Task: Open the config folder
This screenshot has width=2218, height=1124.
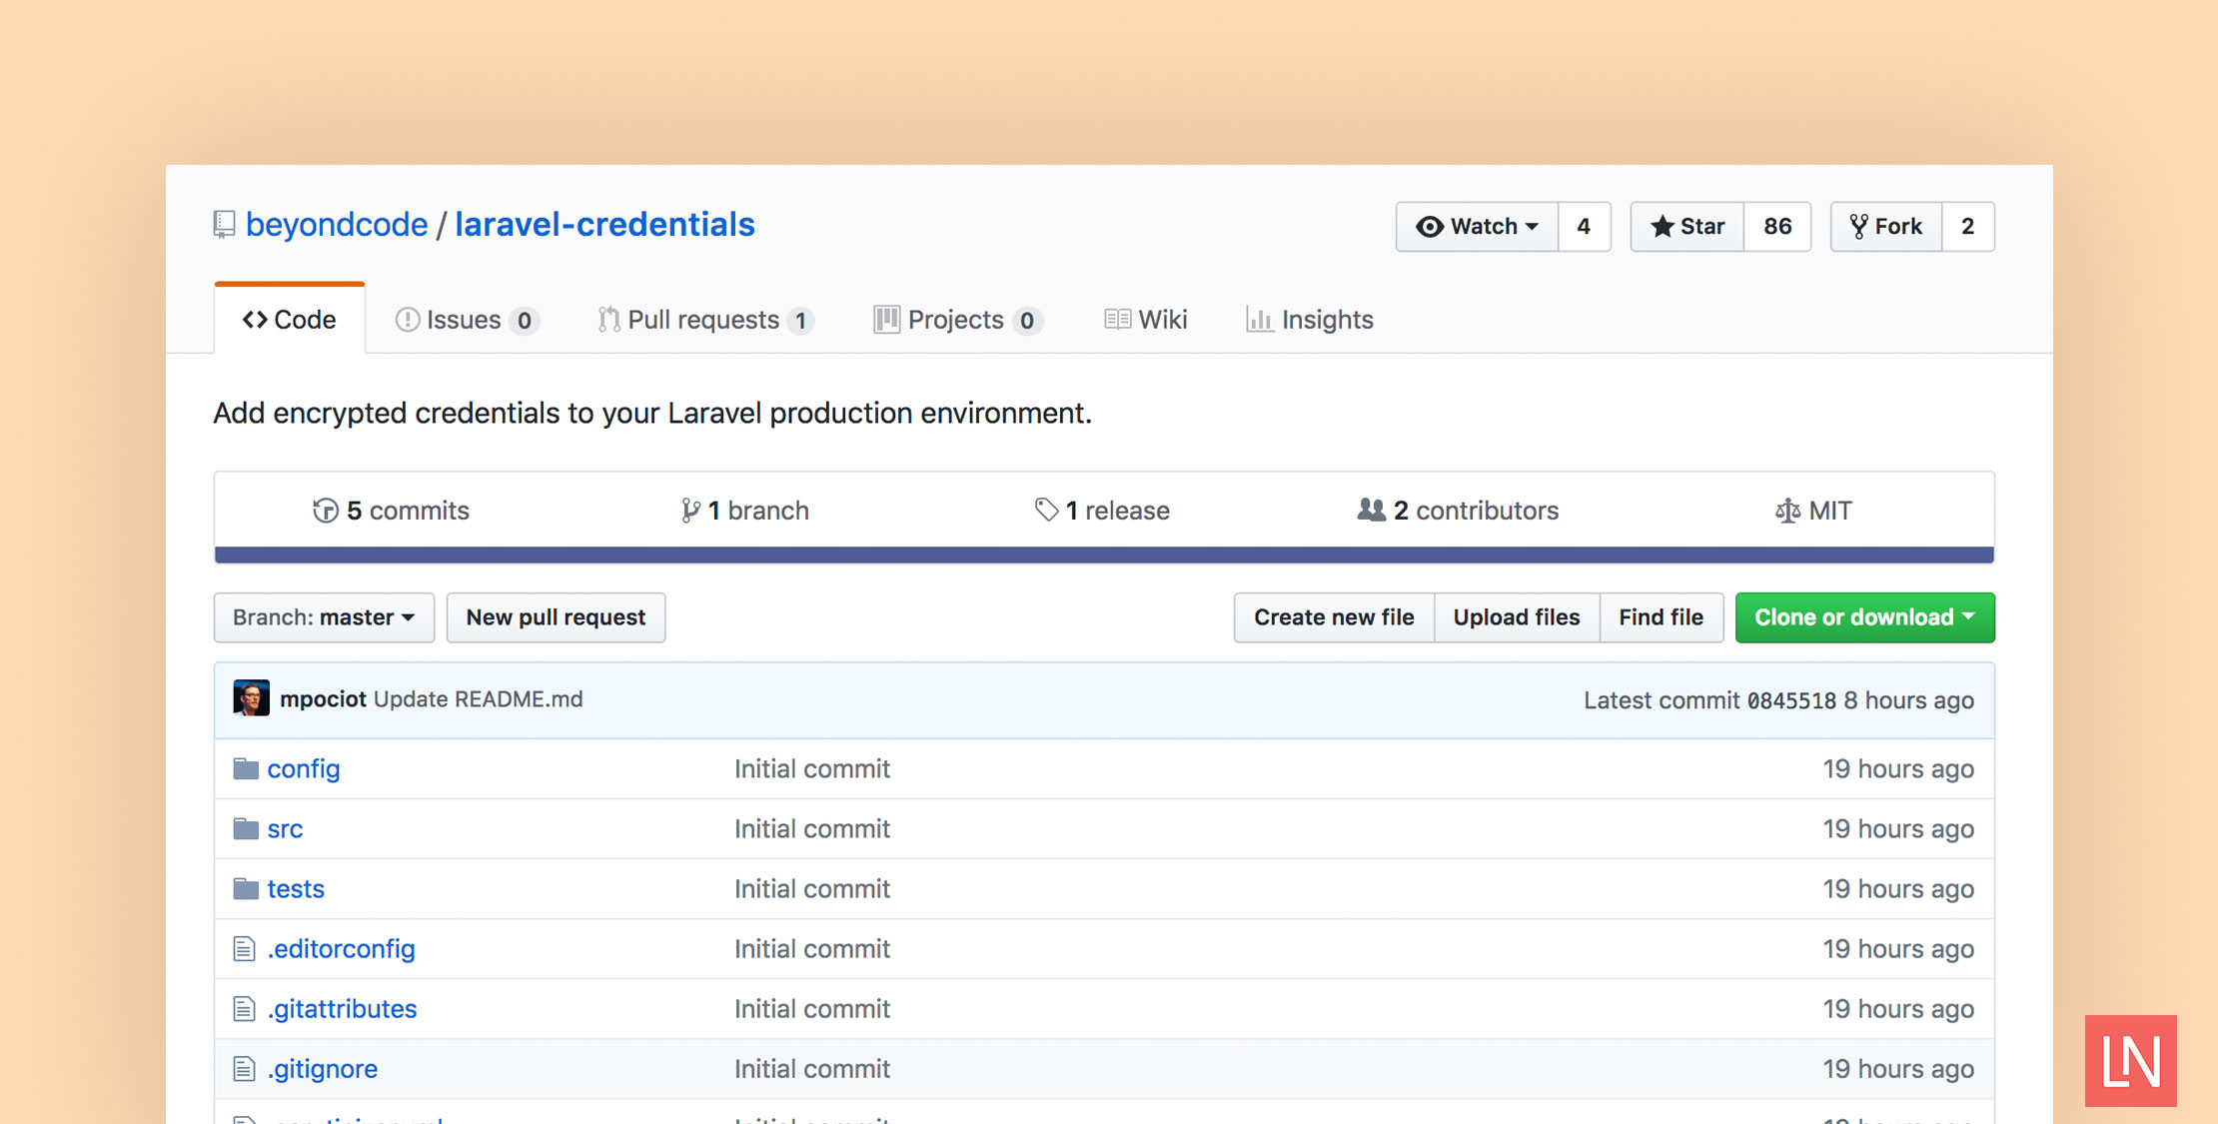Action: coord(304,768)
